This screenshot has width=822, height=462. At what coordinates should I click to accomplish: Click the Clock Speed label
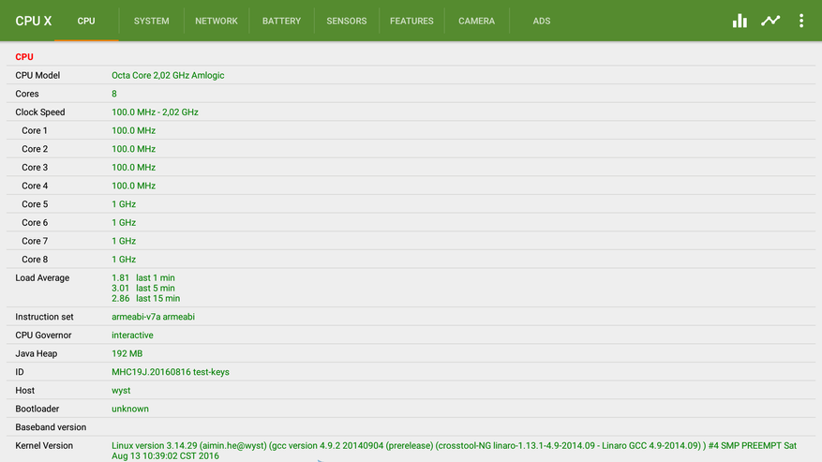tap(40, 112)
